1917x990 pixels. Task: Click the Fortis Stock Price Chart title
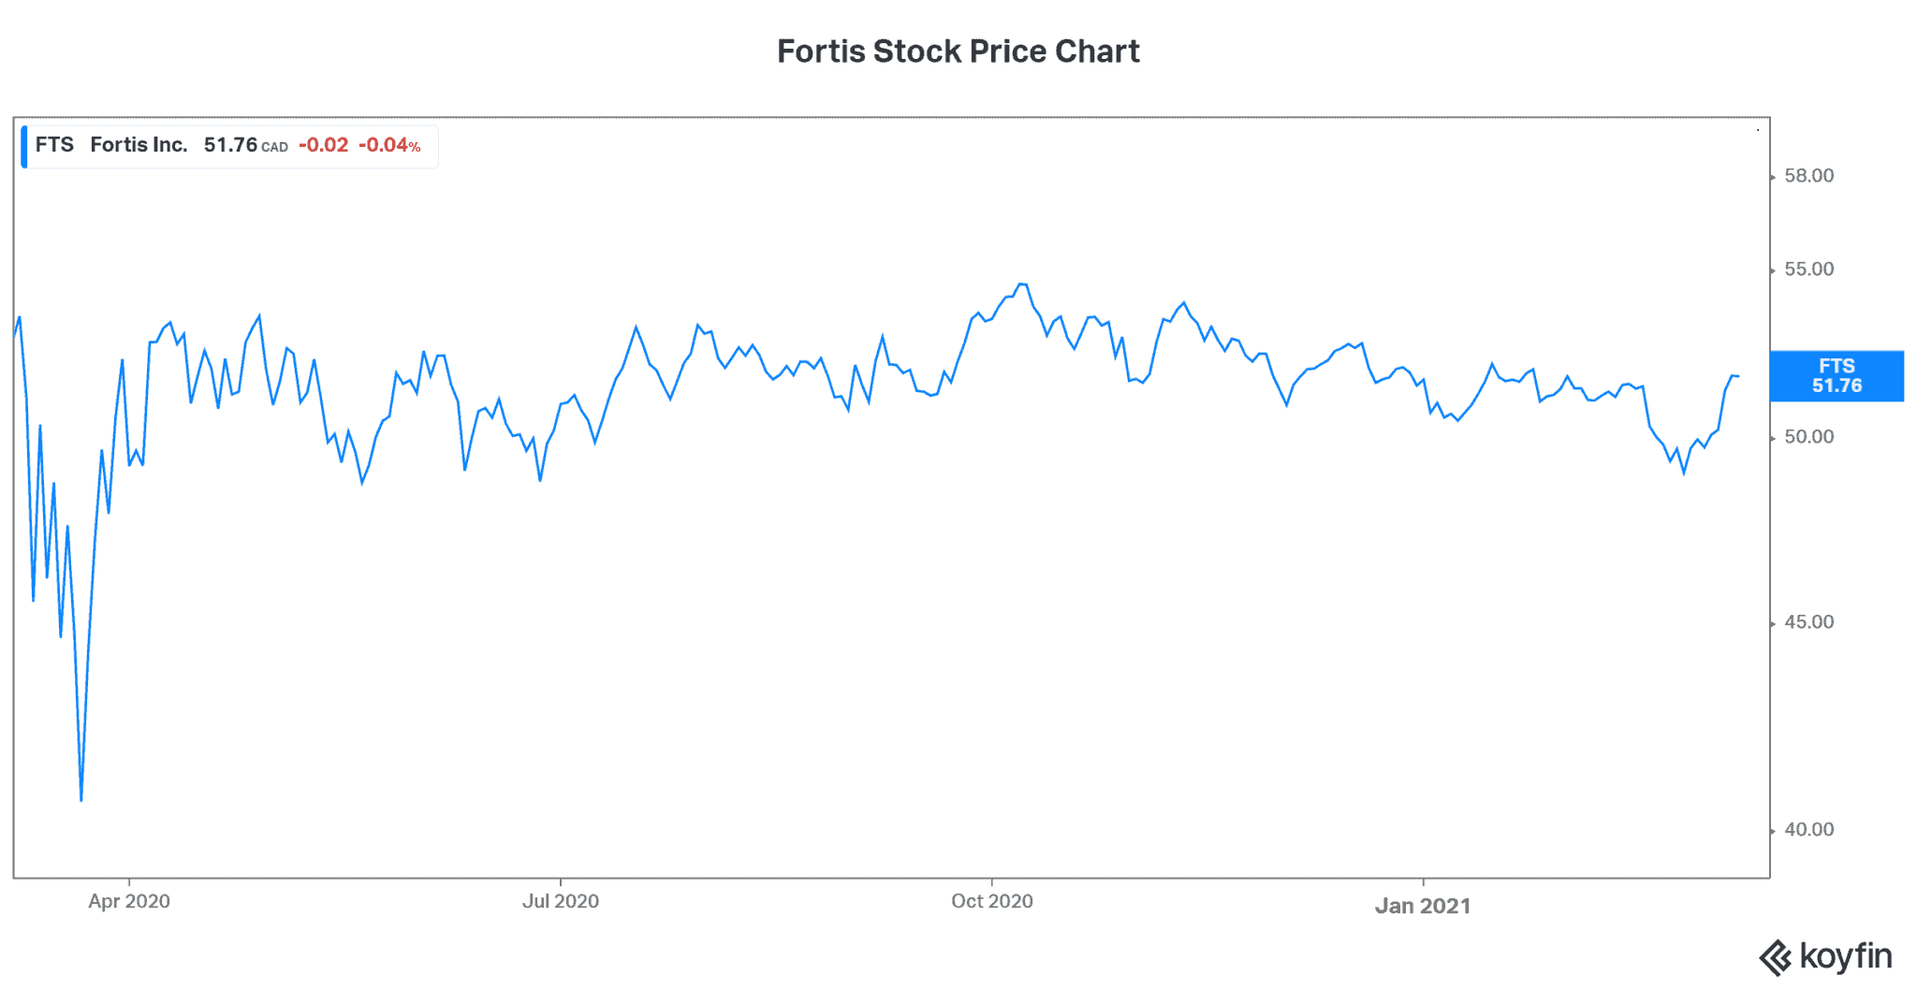tap(958, 51)
